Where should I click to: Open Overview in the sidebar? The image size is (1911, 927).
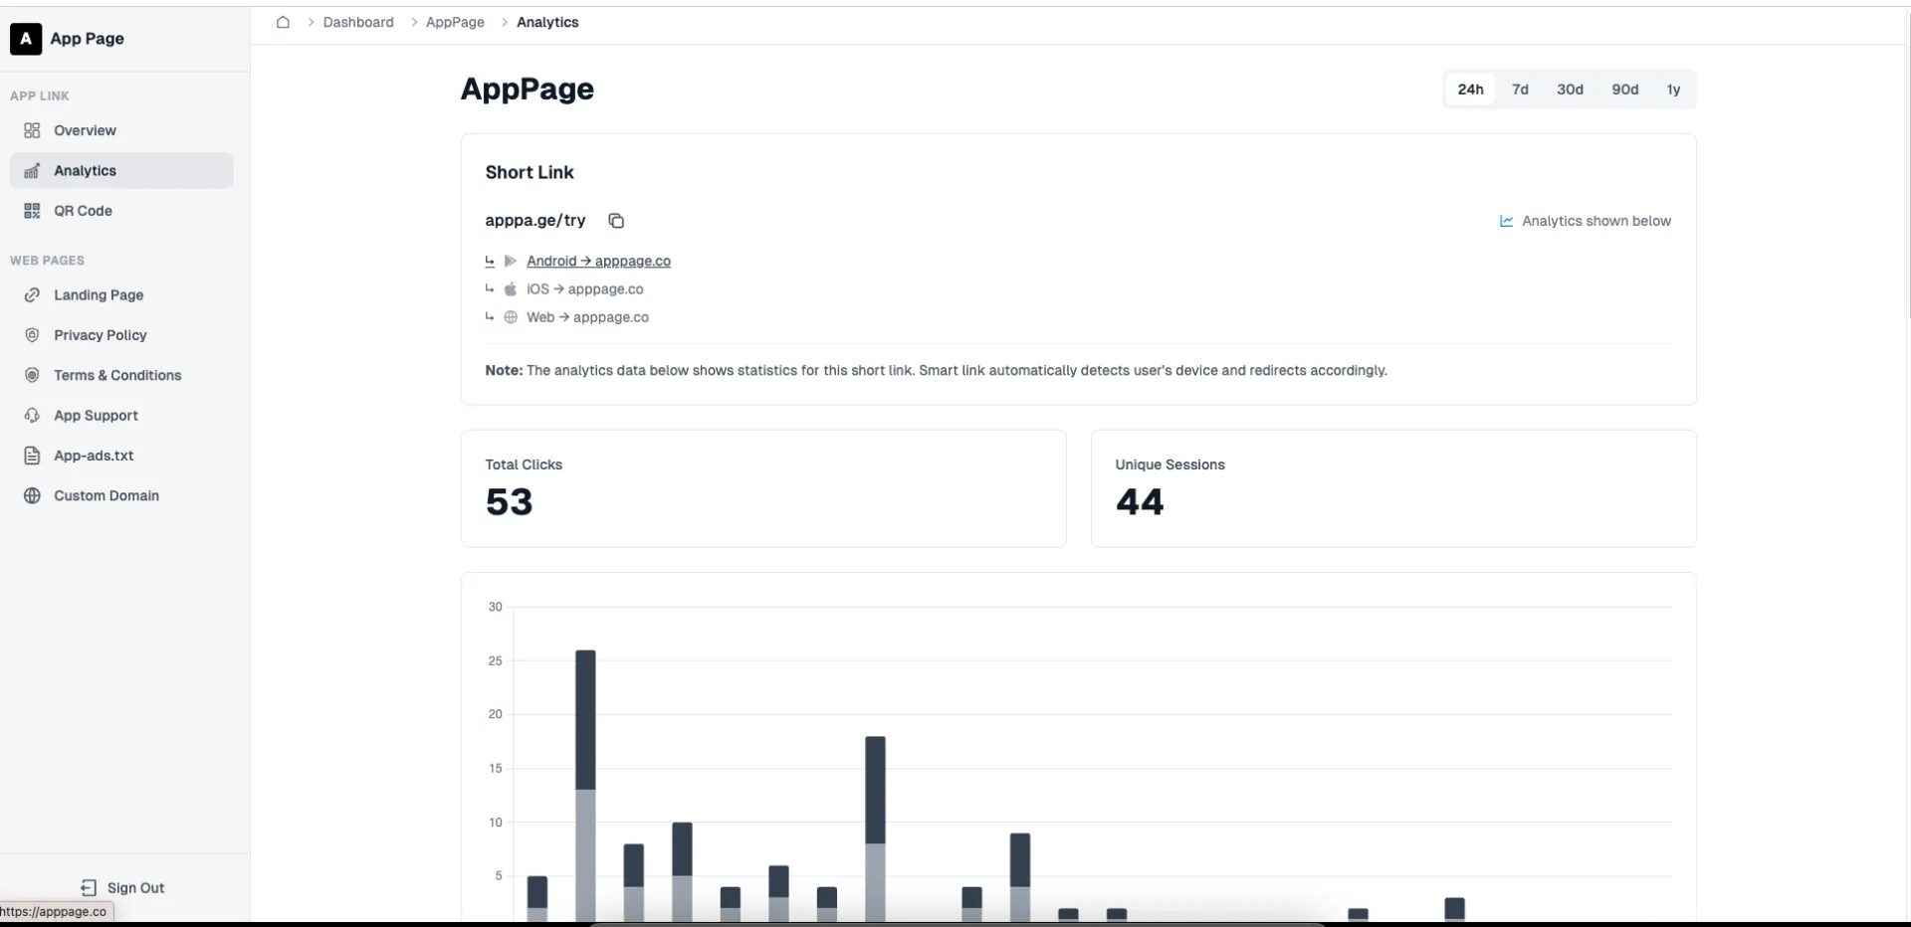pos(121,130)
